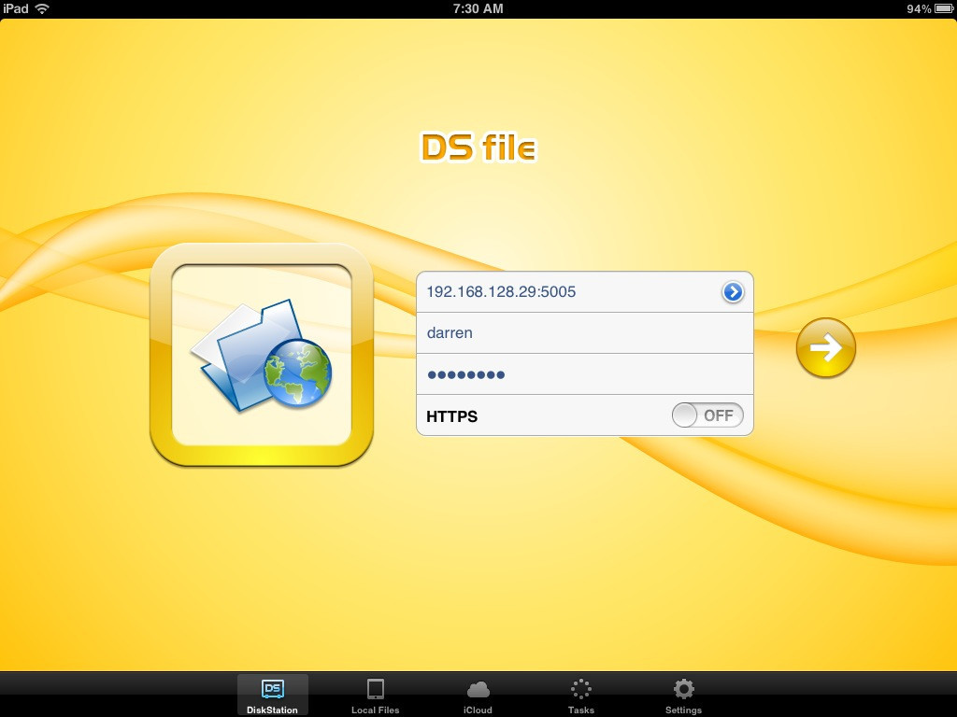Viewport: 957px width, 717px height.
Task: Tap the iPad carrier label
Action: (16, 8)
